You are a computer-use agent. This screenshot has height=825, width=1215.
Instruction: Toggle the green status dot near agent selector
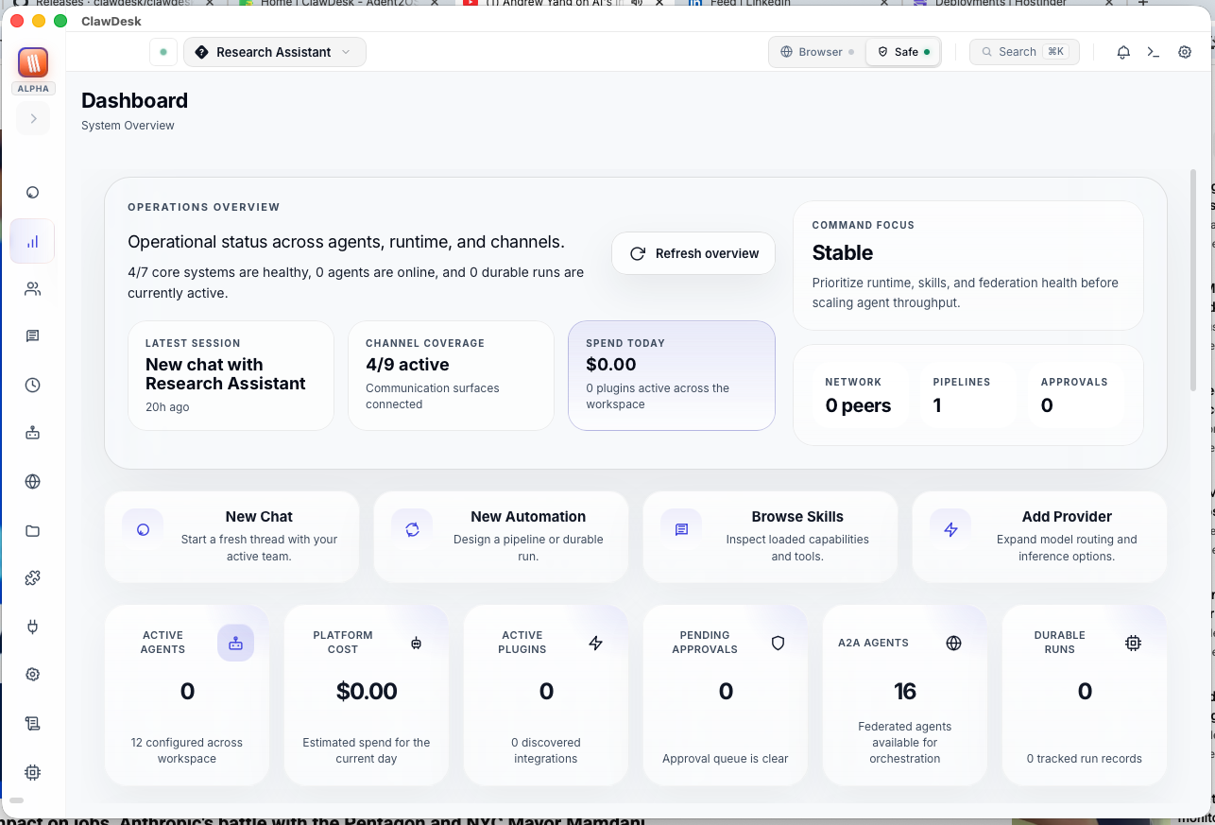(x=163, y=52)
